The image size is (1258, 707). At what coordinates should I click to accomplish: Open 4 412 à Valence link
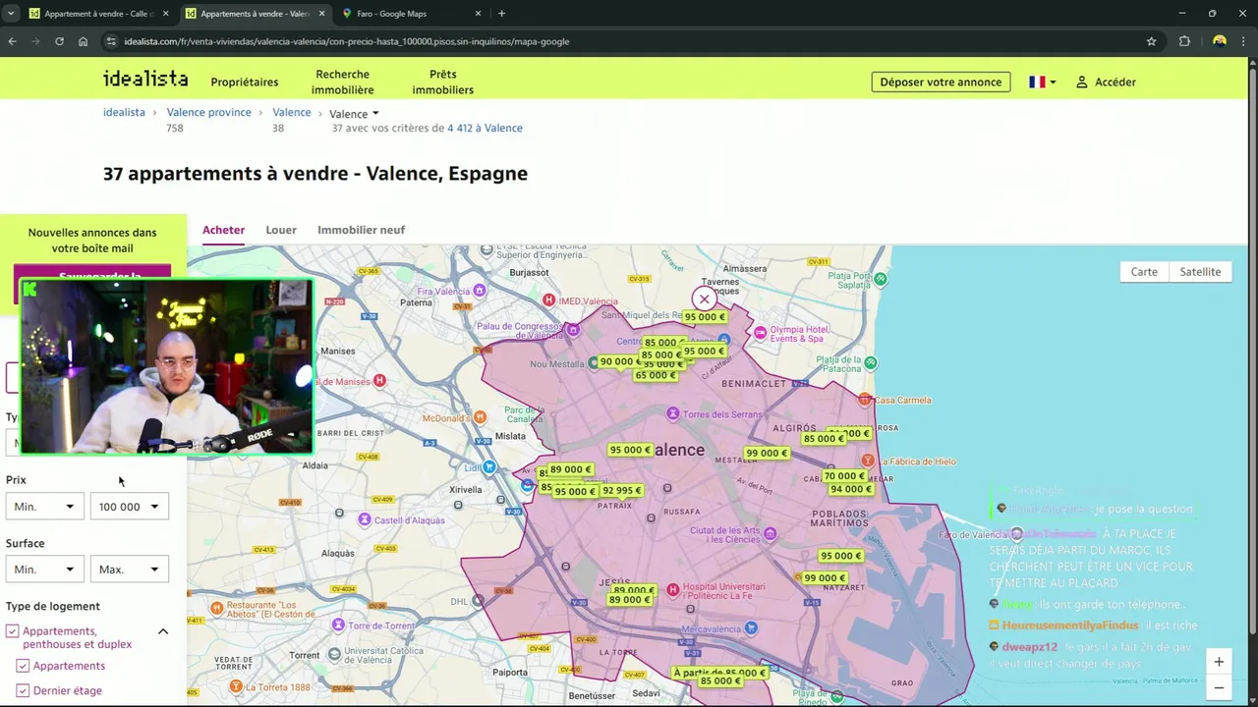(485, 129)
